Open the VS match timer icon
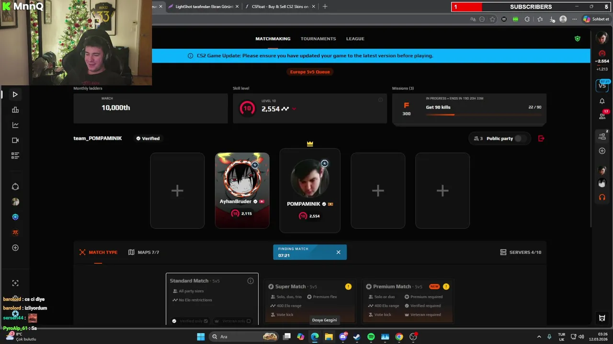This screenshot has height=344, width=613. [602, 85]
